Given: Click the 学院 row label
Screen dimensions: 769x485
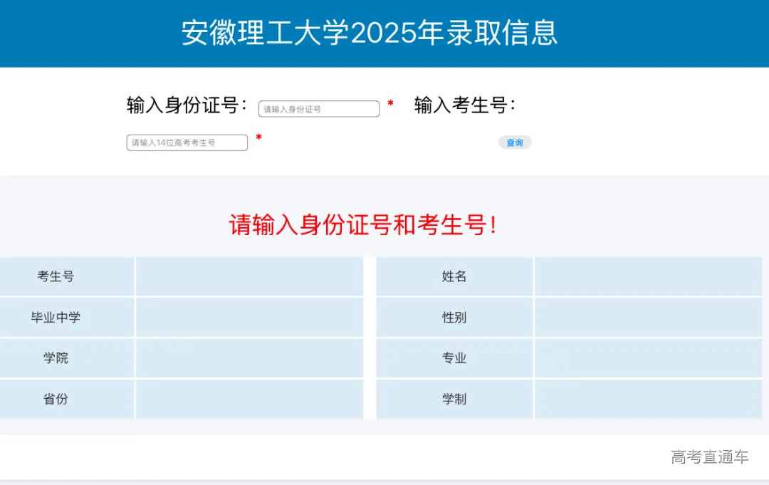Looking at the screenshot, I should point(56,358).
